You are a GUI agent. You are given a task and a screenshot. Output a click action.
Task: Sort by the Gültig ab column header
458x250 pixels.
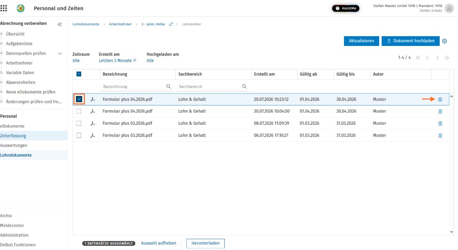308,74
